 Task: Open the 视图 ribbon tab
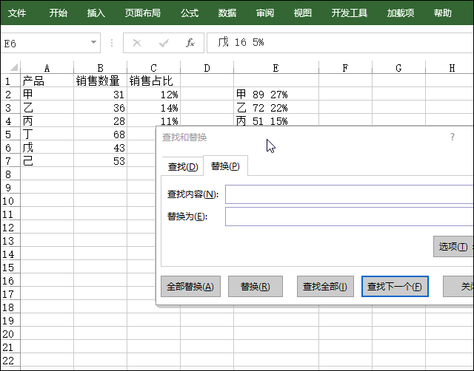click(x=303, y=13)
